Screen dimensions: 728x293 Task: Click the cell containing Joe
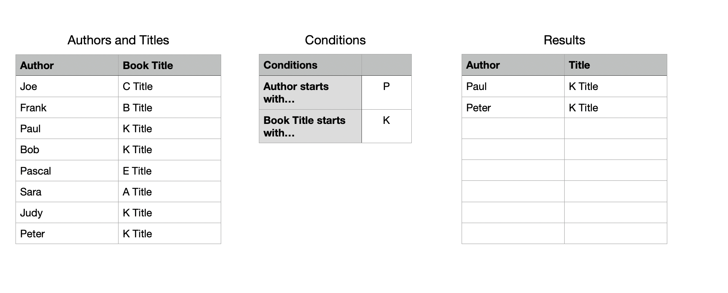tap(67, 87)
